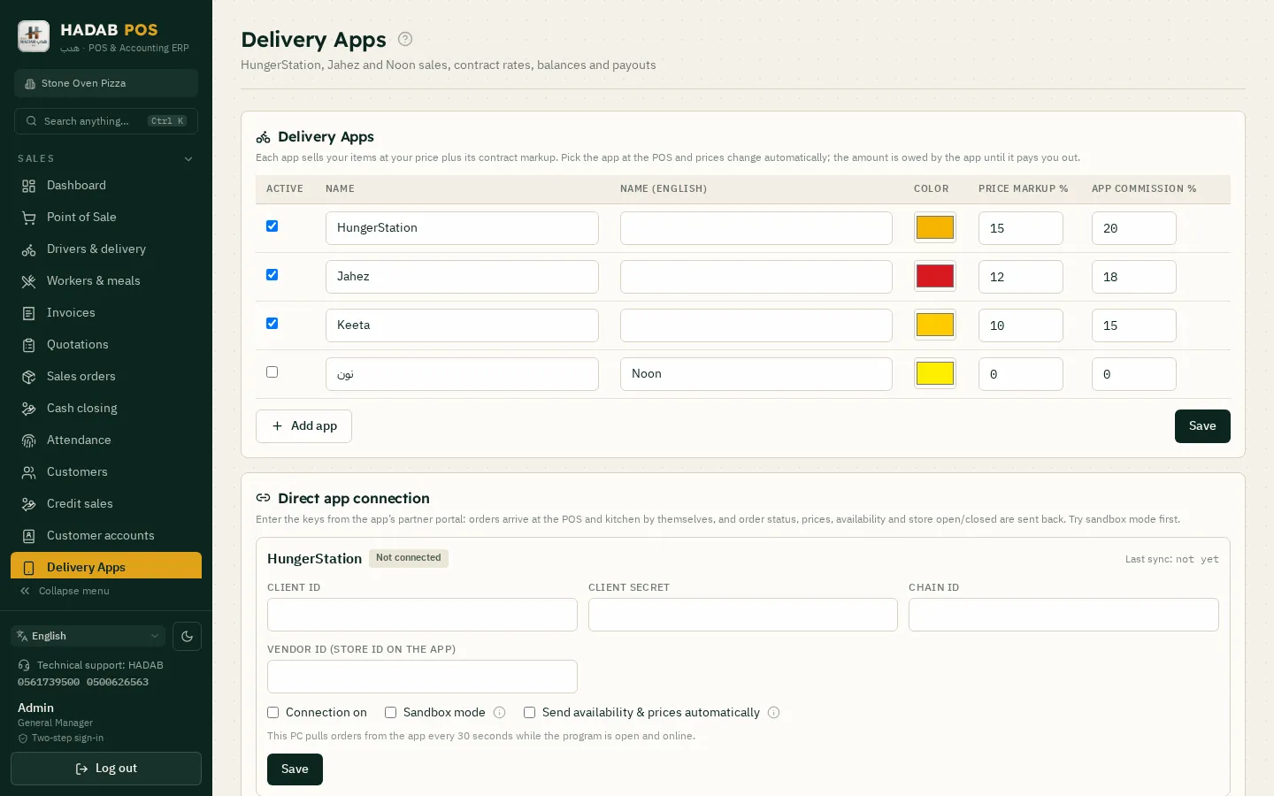Click the Invoices document icon

29,313
